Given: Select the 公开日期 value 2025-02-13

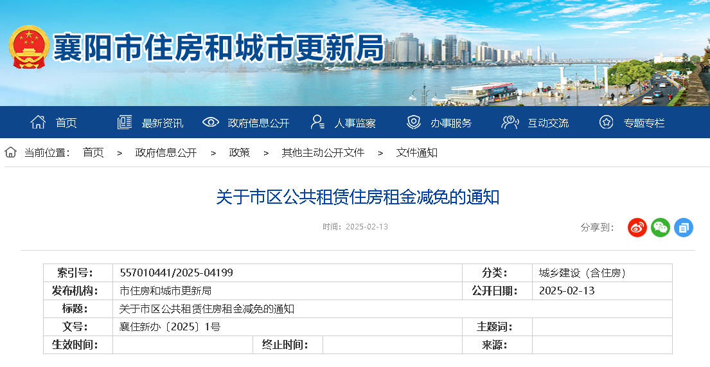Looking at the screenshot, I should (x=567, y=291).
